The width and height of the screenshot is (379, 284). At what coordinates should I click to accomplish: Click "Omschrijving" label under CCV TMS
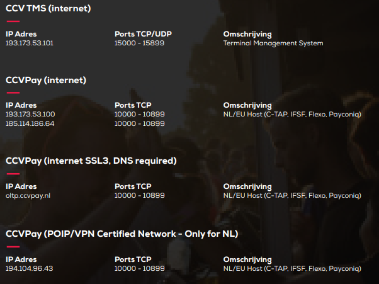247,33
